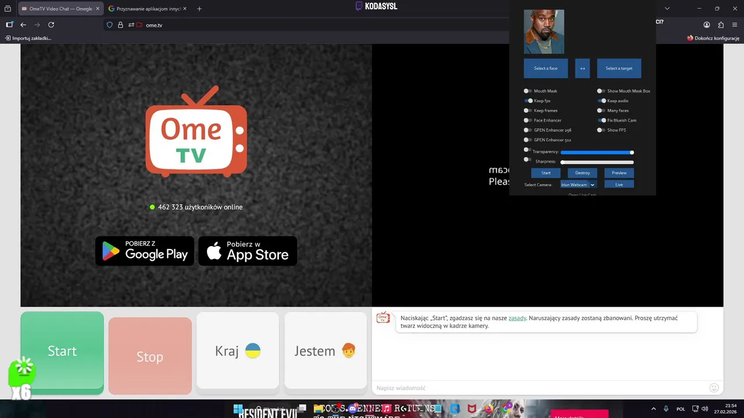
Task: Adjust the Sharpness slider
Action: coord(597,162)
